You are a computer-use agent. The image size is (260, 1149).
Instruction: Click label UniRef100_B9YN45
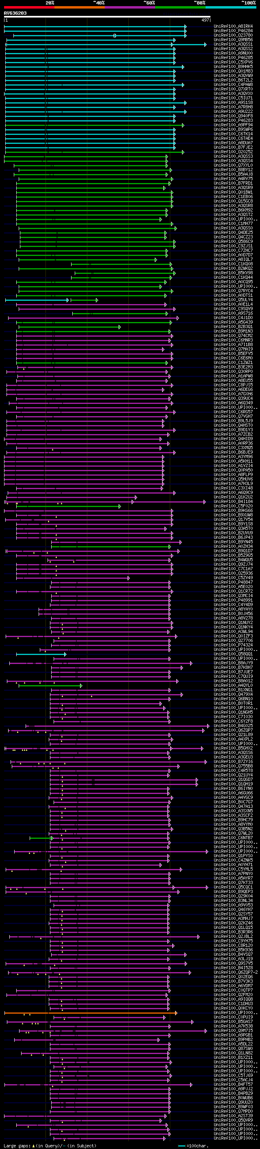[x=233, y=542]
